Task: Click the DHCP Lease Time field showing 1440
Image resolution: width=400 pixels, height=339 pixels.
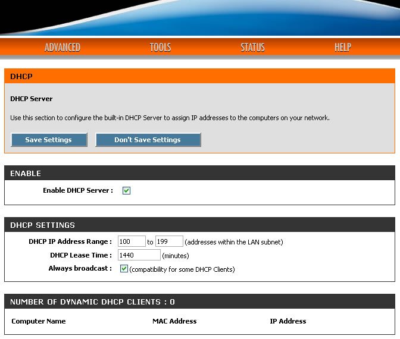Action: tap(139, 255)
